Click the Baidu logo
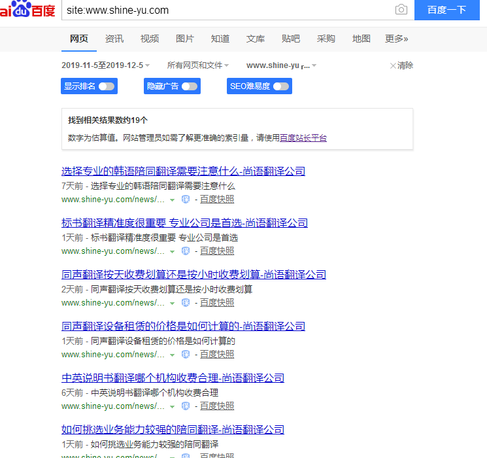Image resolution: width=487 pixels, height=458 pixels. pos(27,9)
